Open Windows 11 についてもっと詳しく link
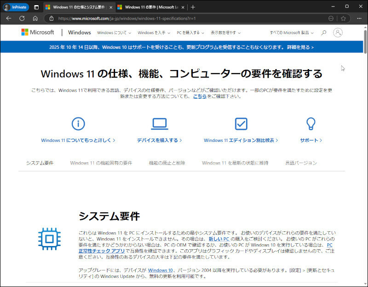Image resolution: width=368 pixels, height=287 pixels. tap(78, 141)
